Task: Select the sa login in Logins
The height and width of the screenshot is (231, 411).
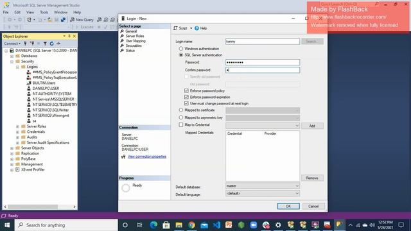Action: [34, 121]
